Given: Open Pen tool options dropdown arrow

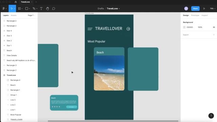Looking at the screenshot, I should 37,9.
